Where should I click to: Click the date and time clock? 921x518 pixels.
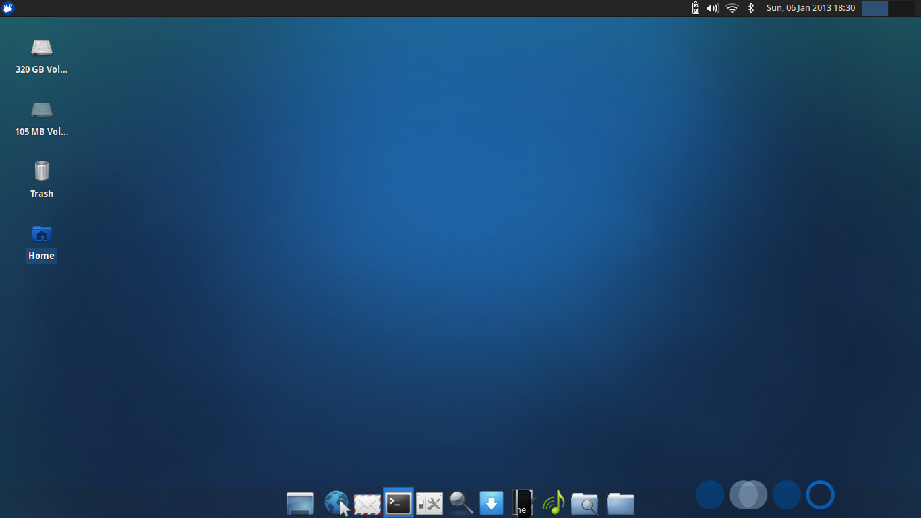pyautogui.click(x=810, y=8)
